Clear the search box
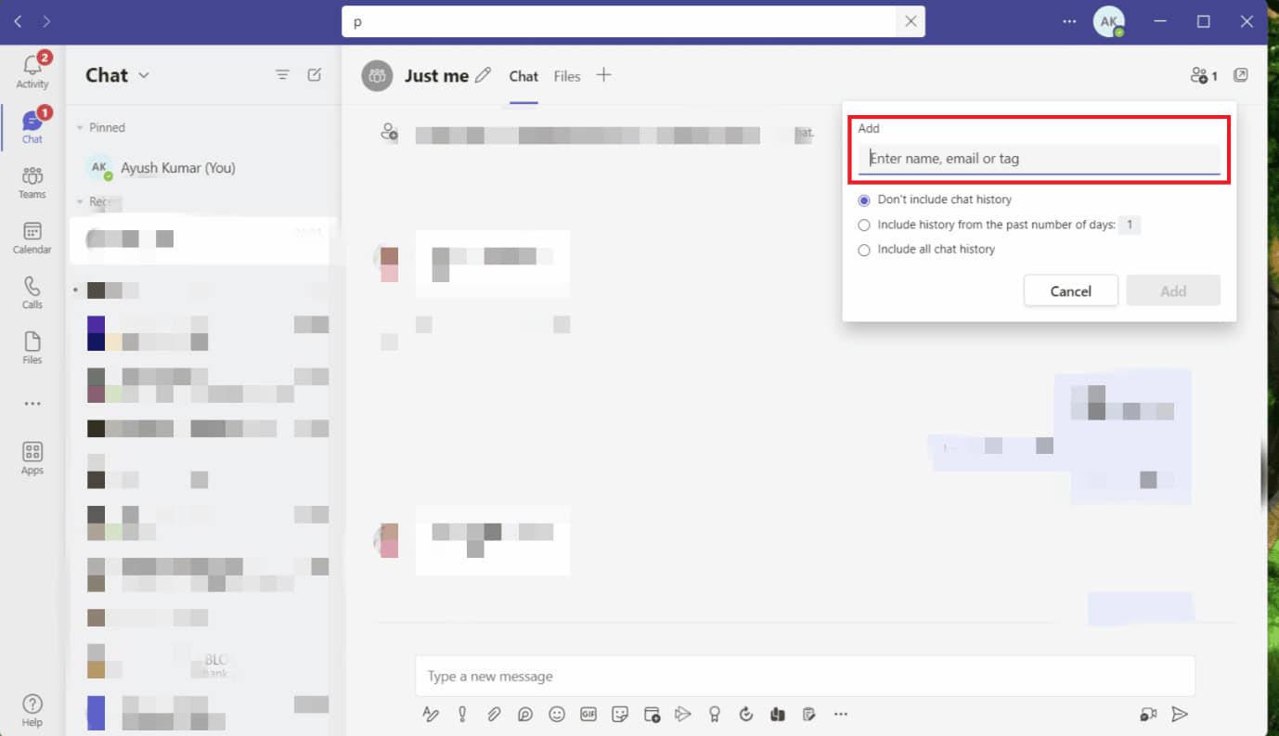1279x736 pixels. coord(911,21)
